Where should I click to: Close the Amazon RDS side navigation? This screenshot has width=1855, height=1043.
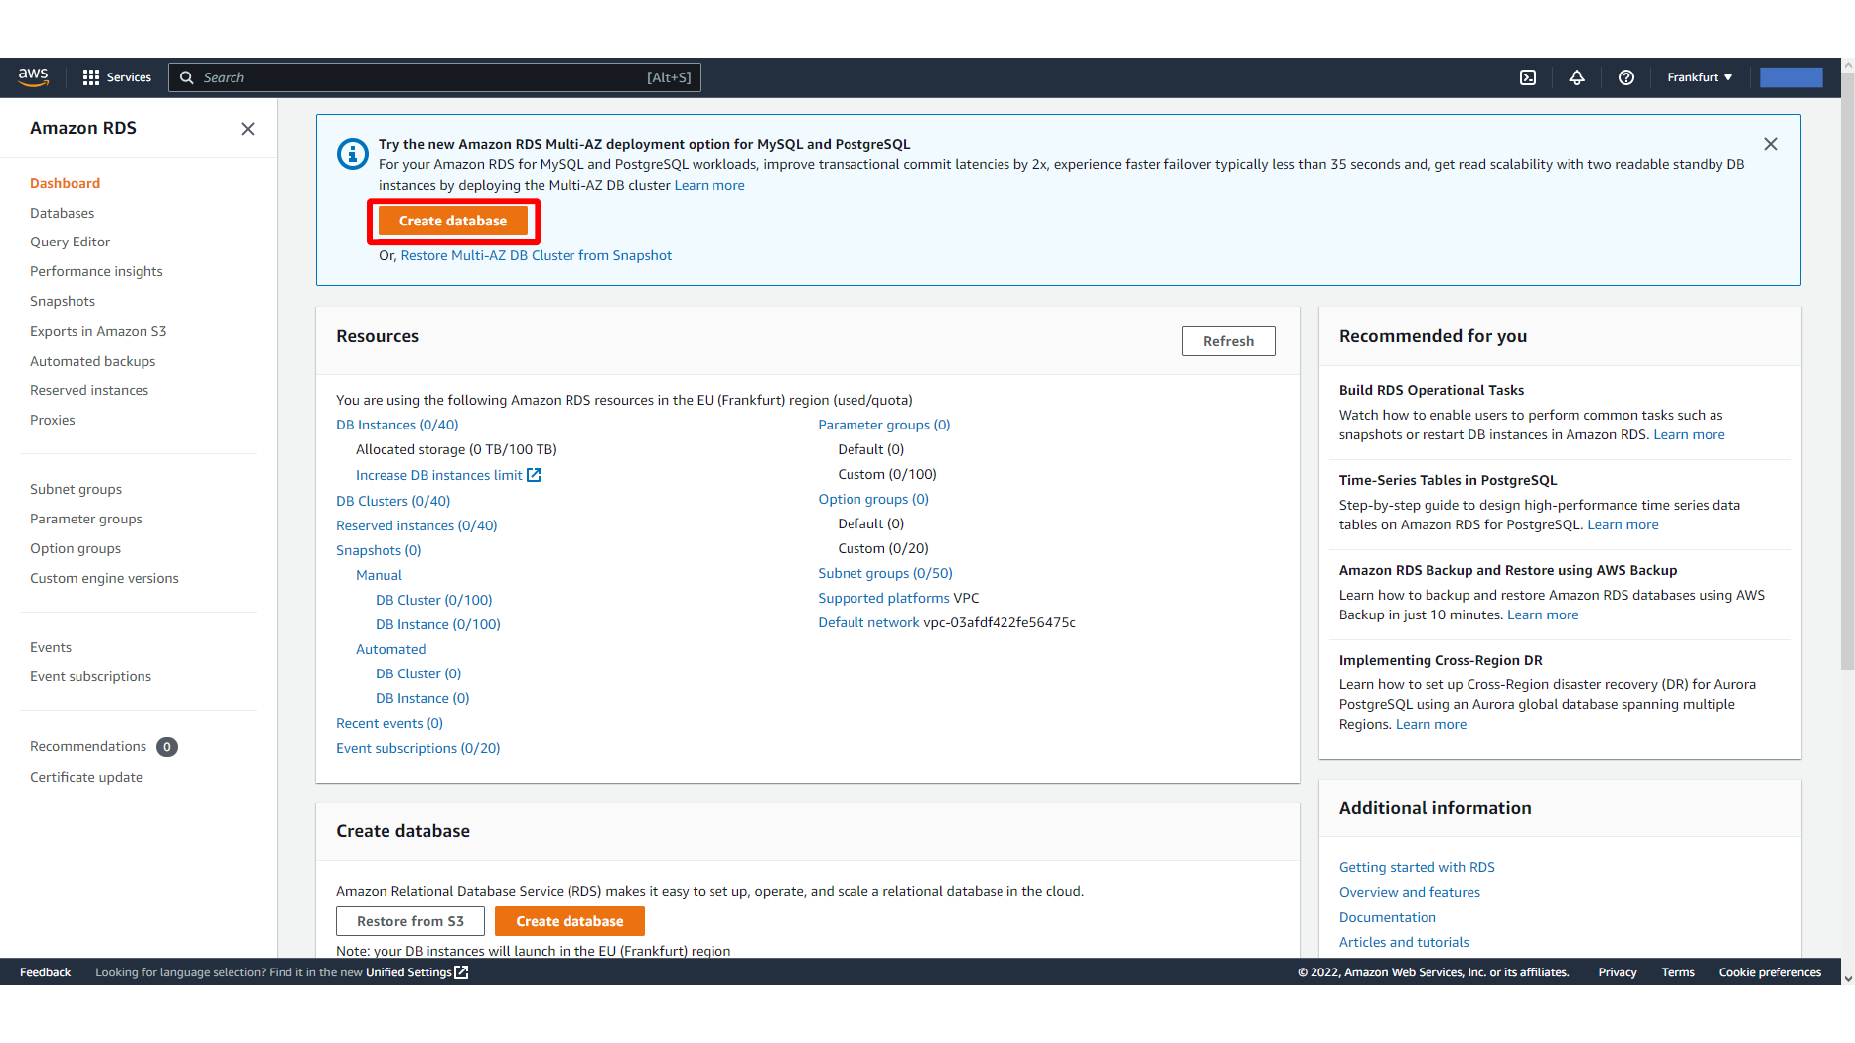point(248,129)
